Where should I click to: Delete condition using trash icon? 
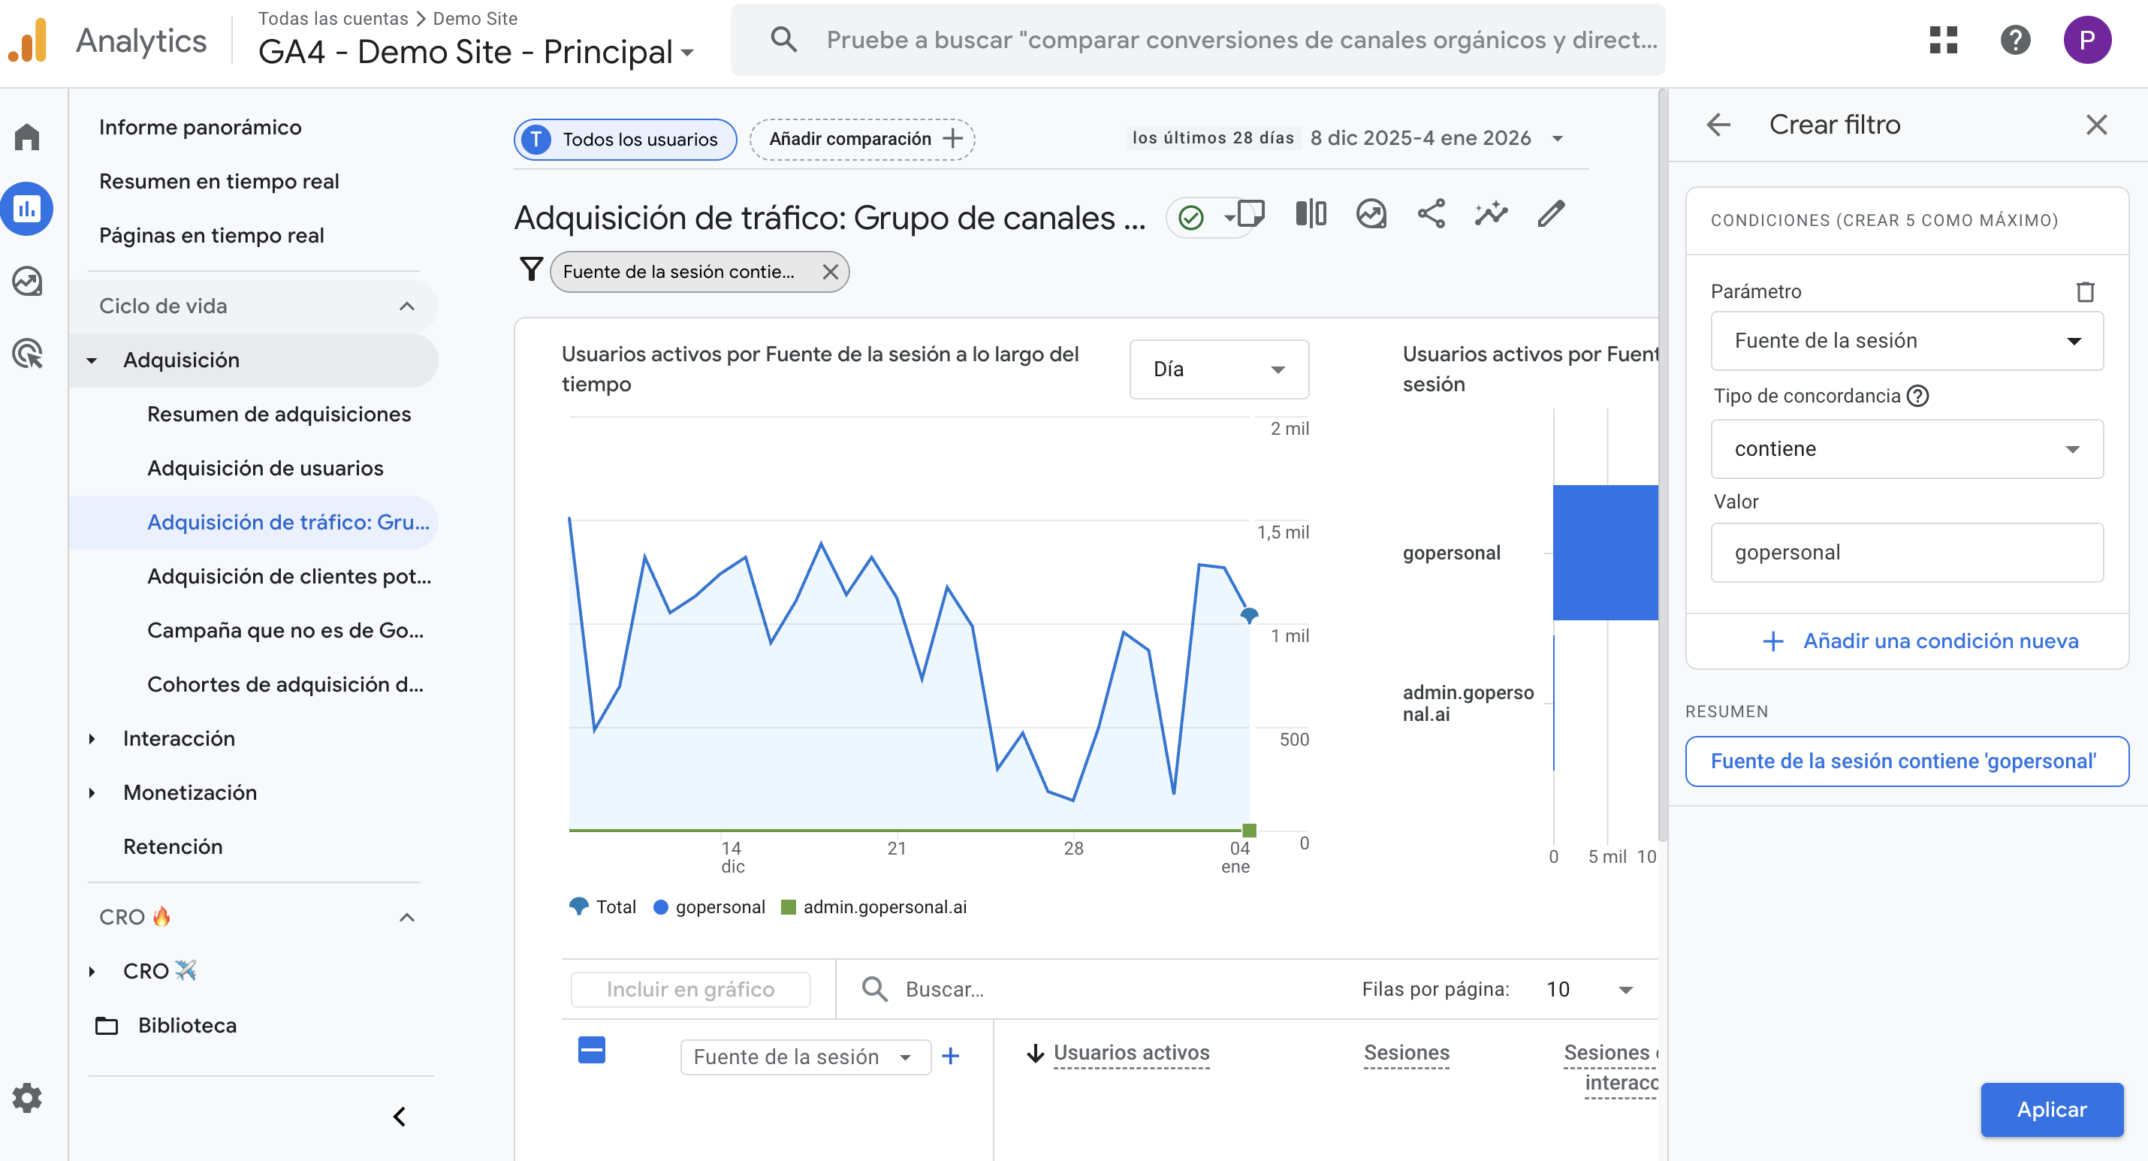pos(2085,291)
